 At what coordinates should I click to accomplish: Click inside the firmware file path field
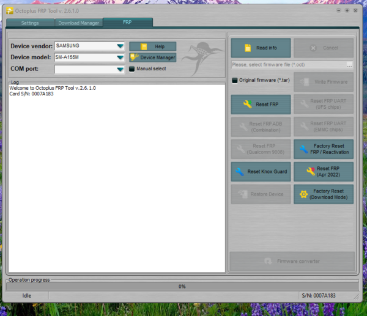pyautogui.click(x=287, y=65)
